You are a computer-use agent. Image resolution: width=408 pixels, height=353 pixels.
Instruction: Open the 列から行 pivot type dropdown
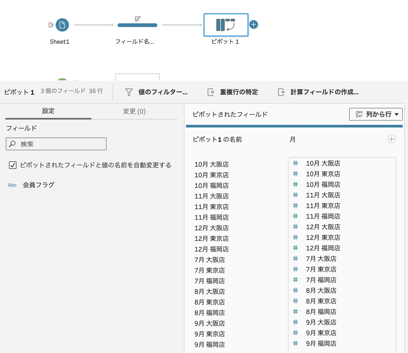(376, 114)
